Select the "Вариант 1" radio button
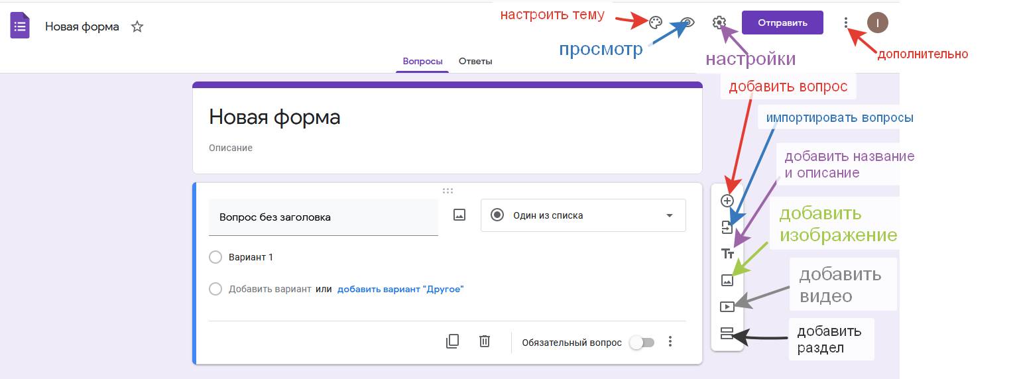Screen dimensions: 1019x379 click(215, 257)
